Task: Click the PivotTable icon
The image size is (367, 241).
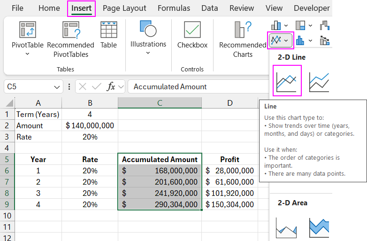Action: (x=27, y=30)
